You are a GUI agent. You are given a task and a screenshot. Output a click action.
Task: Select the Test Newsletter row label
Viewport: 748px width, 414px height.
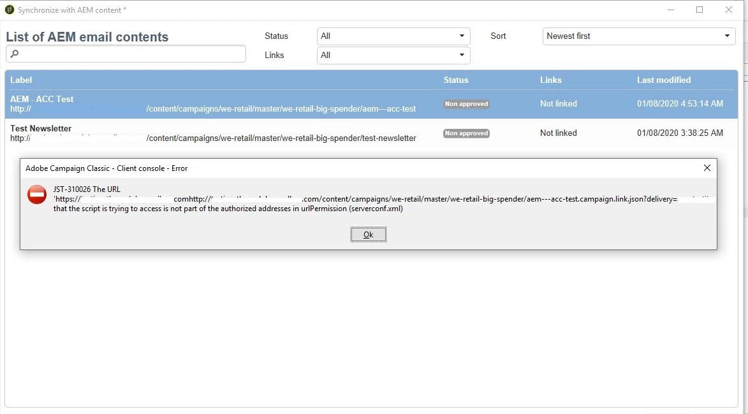tap(41, 128)
